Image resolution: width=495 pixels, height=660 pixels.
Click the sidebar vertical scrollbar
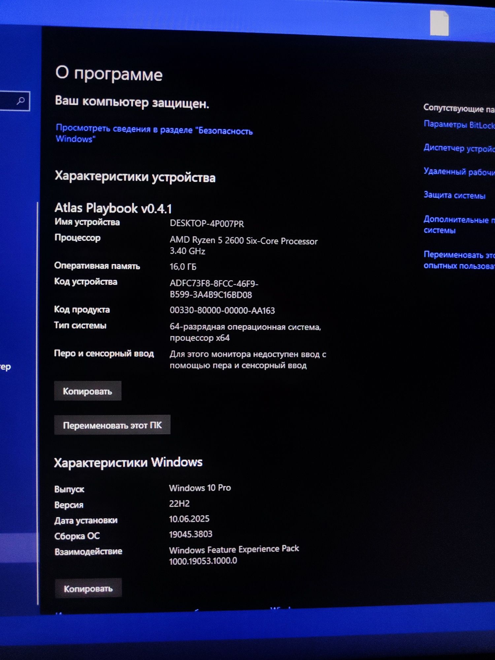[38, 403]
